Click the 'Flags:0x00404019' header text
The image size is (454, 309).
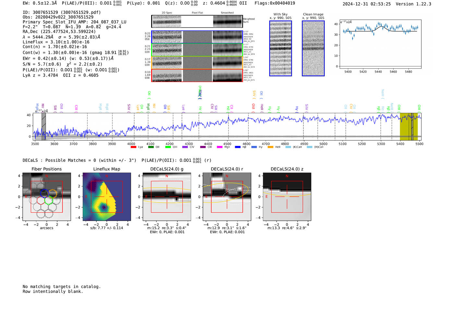[275, 3]
